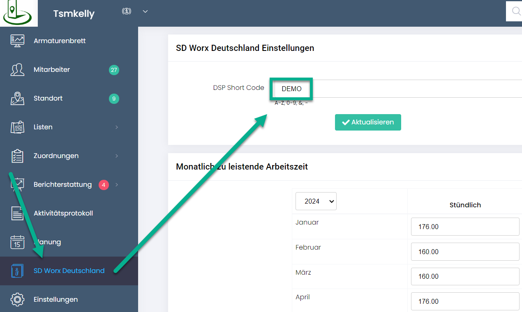
Task: Expand the Berichterstattung submenu chevron
Action: pos(117,185)
